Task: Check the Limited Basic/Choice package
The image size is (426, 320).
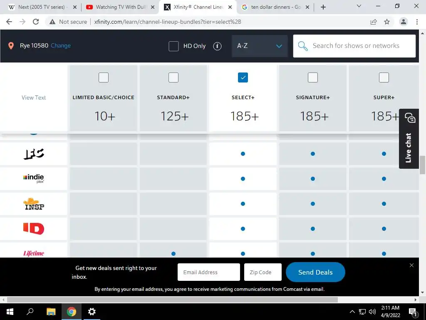Action: coord(104,77)
